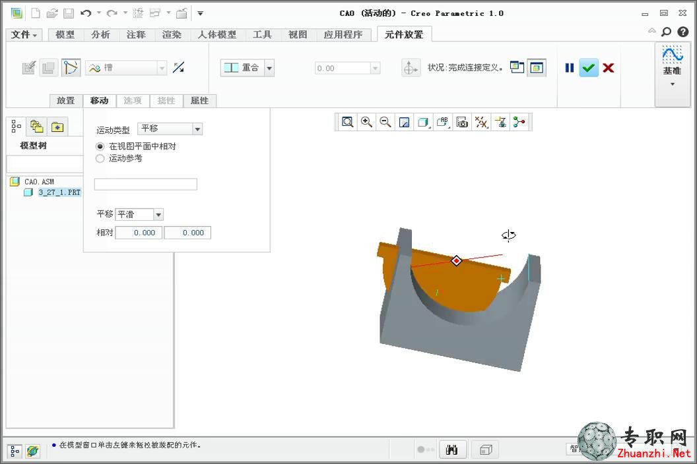Click the folder browser icon

tap(36, 127)
